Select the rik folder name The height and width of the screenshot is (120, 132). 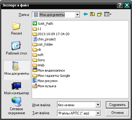(x=39, y=50)
